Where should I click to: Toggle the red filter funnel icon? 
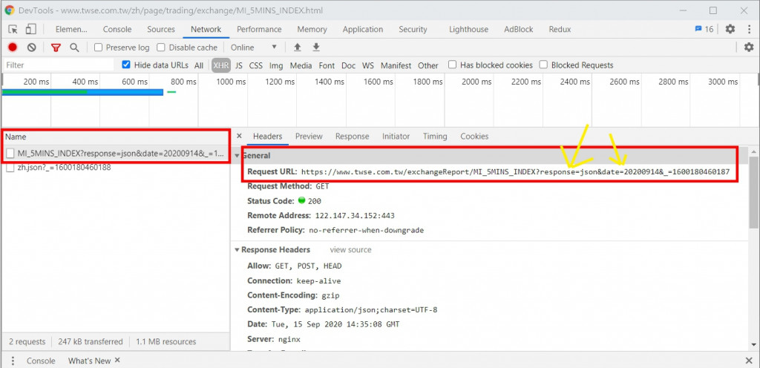point(56,47)
